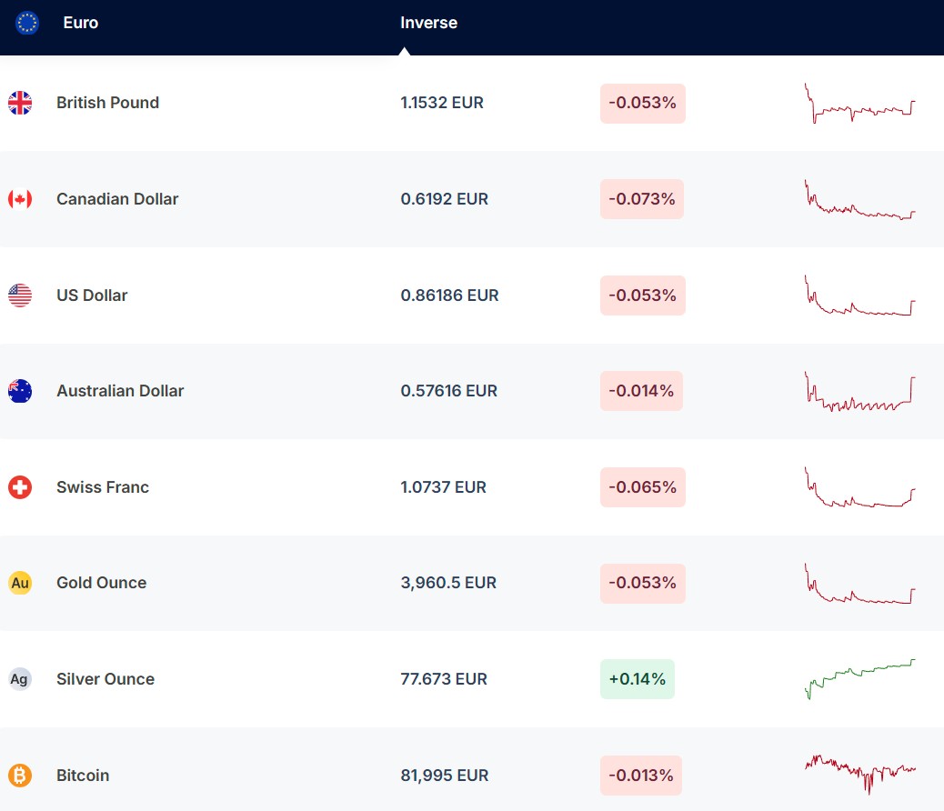Click the British Pound flag icon
The width and height of the screenshot is (944, 811).
click(x=20, y=103)
